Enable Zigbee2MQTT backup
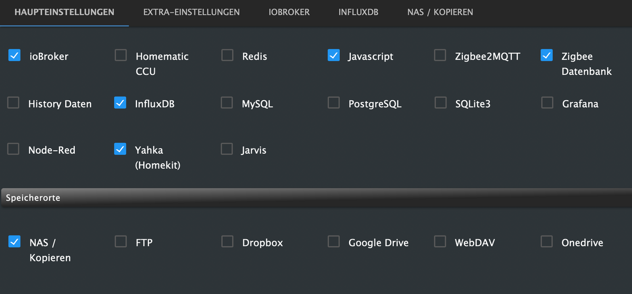Viewport: 632px width, 294px height. [440, 55]
